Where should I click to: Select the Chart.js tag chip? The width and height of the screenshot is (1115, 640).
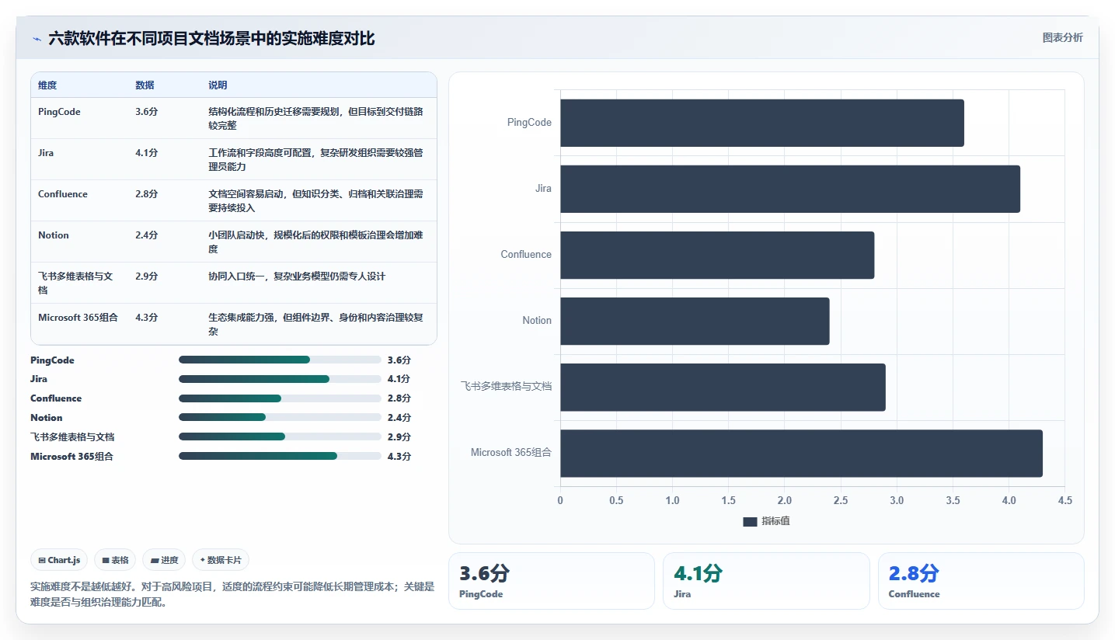[59, 560]
